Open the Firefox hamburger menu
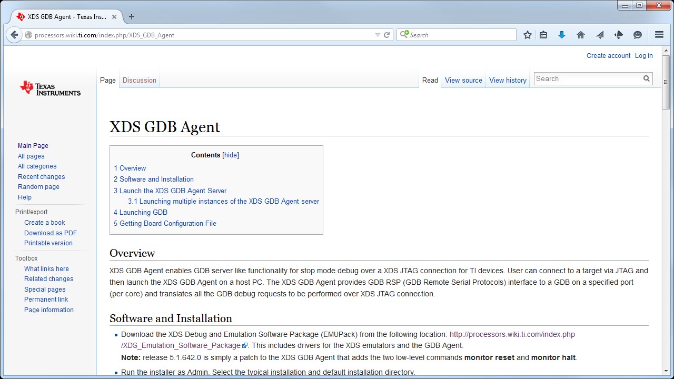This screenshot has height=379, width=674. coord(659,35)
